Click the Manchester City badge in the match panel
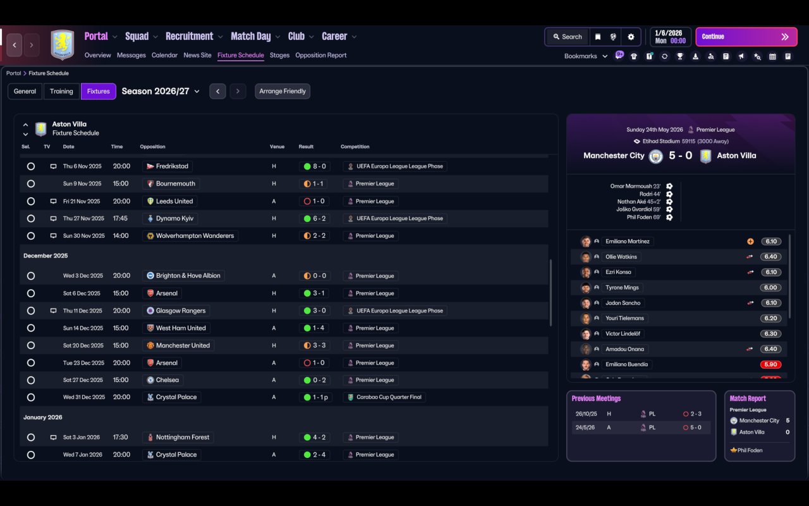This screenshot has height=506, width=809. coord(655,156)
